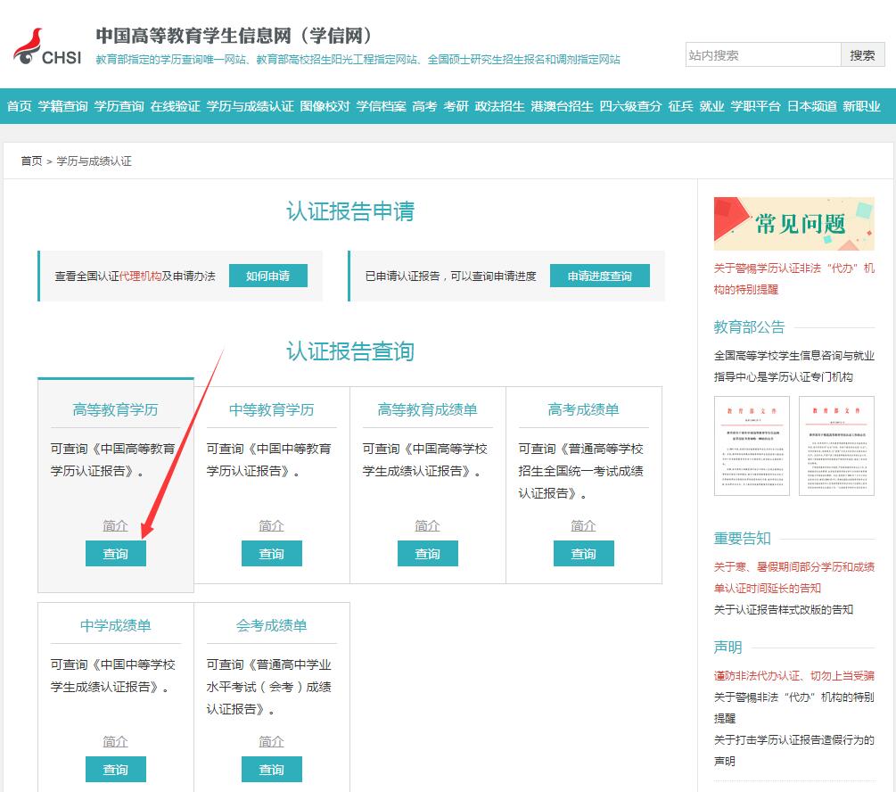Open the 简介 link under 高考成绩单
This screenshot has height=792, width=896.
[583, 525]
